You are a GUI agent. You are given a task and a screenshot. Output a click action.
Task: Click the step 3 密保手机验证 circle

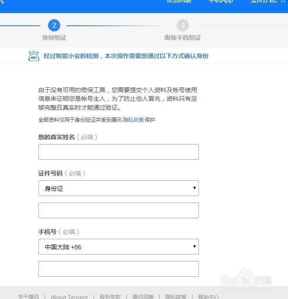(183, 25)
